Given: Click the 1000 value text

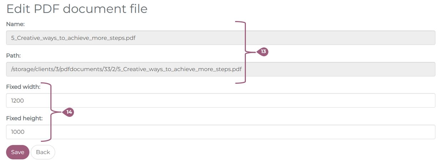Looking at the screenshot, I should 18,132.
